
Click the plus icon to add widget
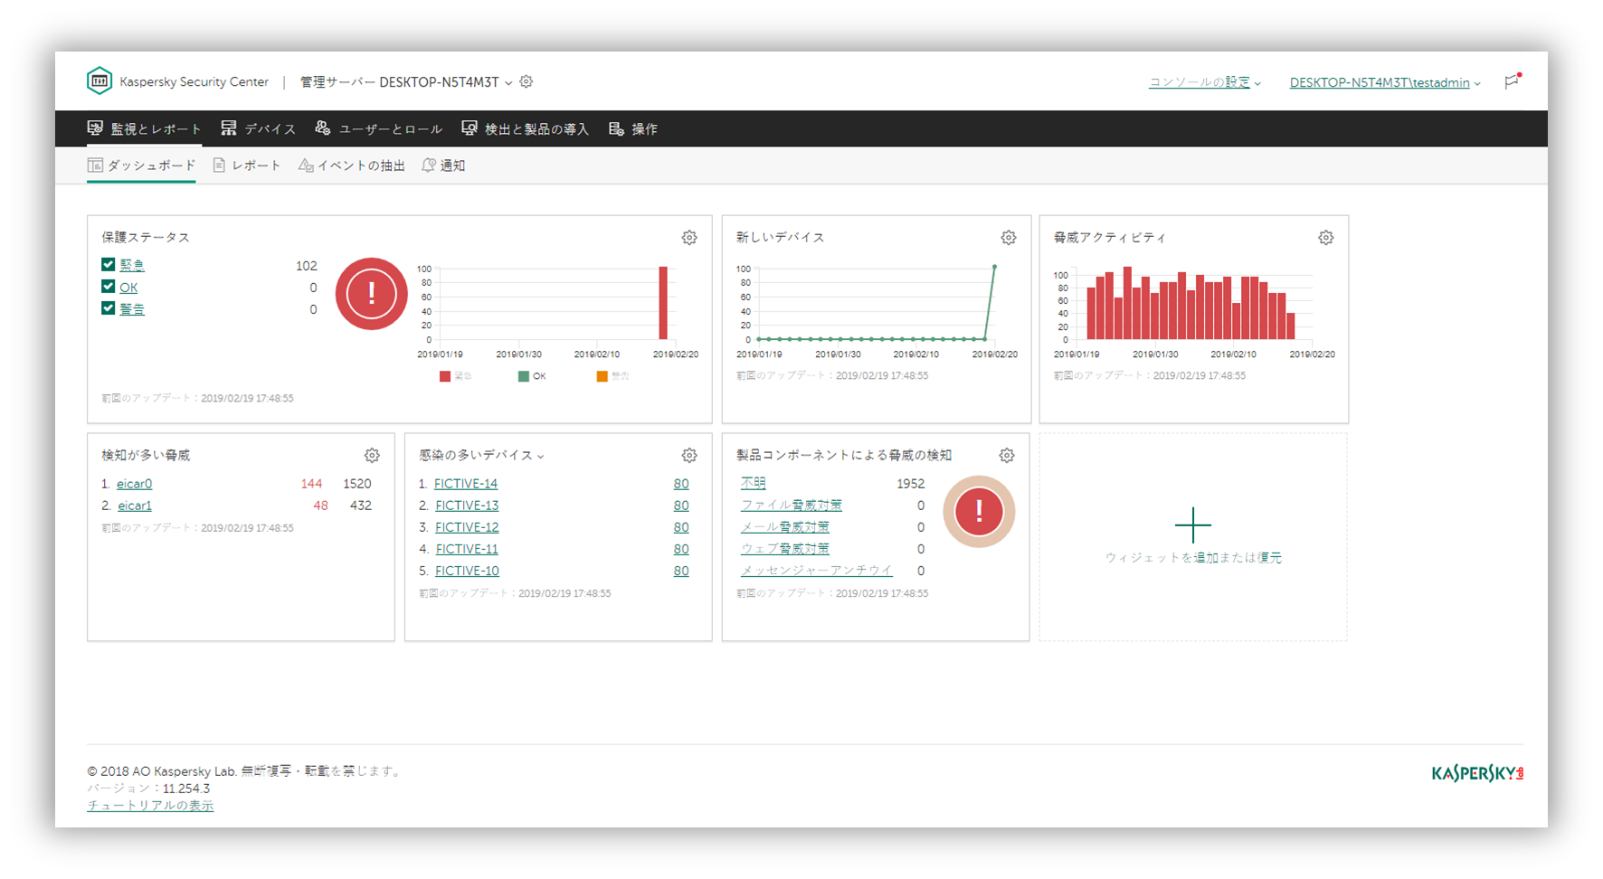(x=1193, y=525)
